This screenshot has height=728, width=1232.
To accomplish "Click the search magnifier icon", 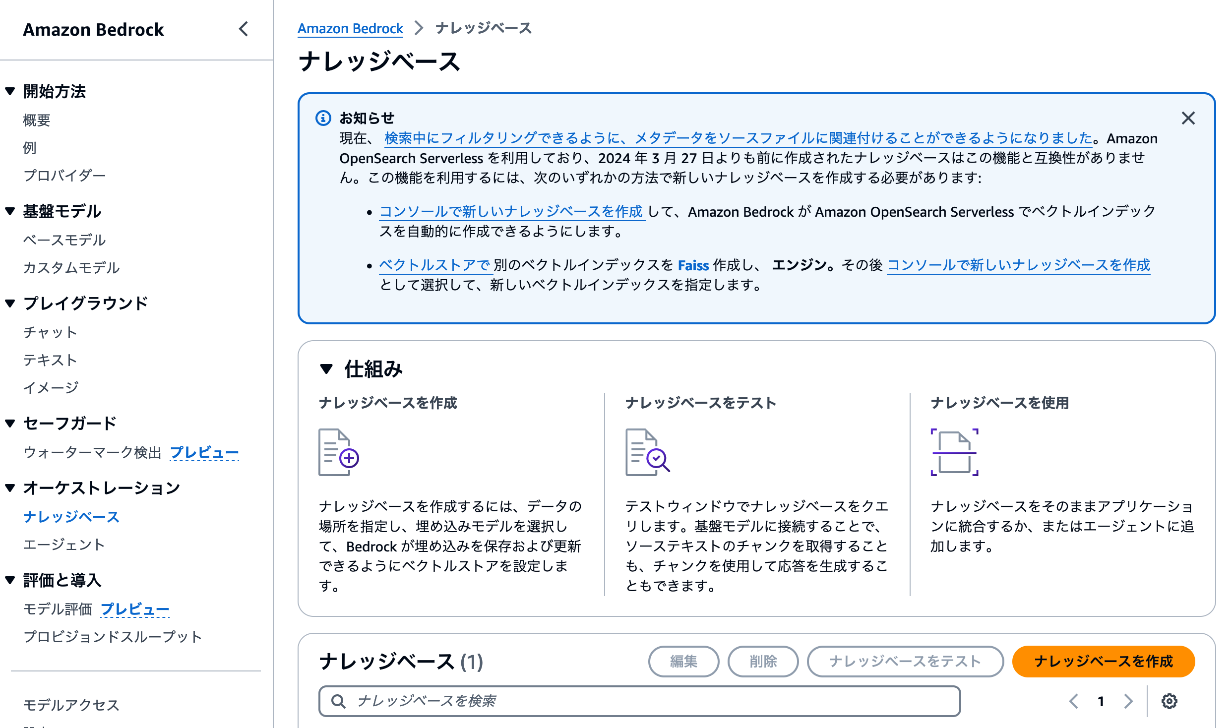I will [338, 701].
